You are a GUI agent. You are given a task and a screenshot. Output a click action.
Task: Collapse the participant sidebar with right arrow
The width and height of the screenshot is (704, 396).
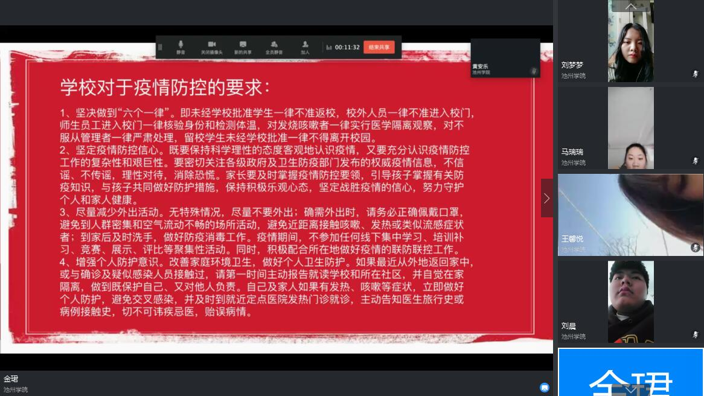(x=547, y=198)
